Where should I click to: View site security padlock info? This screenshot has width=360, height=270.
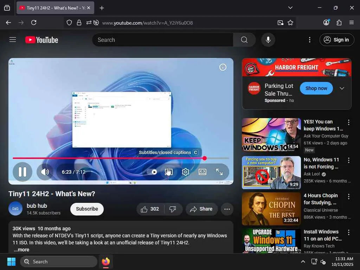[79, 22]
